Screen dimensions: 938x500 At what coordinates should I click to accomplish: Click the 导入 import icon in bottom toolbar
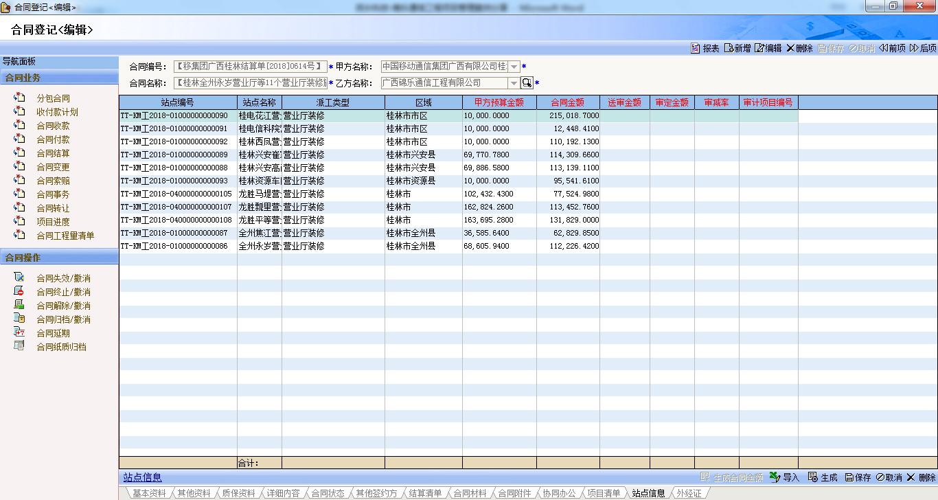pyautogui.click(x=775, y=477)
